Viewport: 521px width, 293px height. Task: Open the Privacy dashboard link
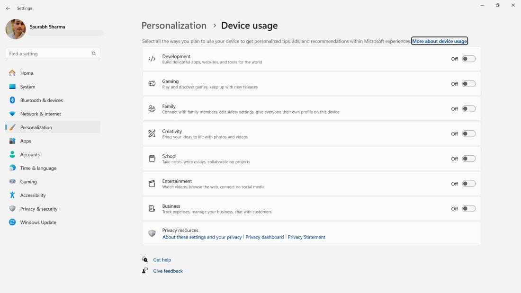[x=264, y=237]
